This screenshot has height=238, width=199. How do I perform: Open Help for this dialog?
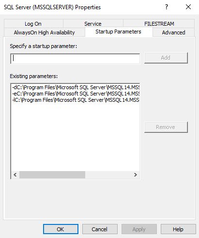(178, 229)
